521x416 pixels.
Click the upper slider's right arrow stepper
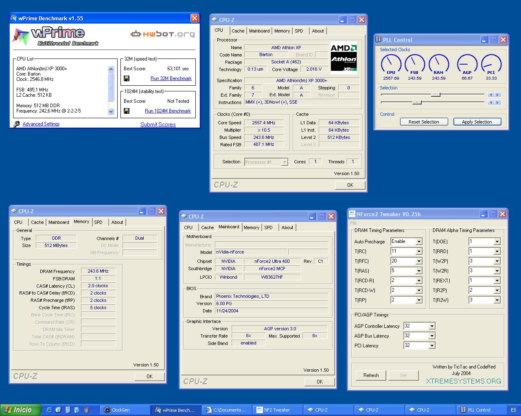[497, 95]
